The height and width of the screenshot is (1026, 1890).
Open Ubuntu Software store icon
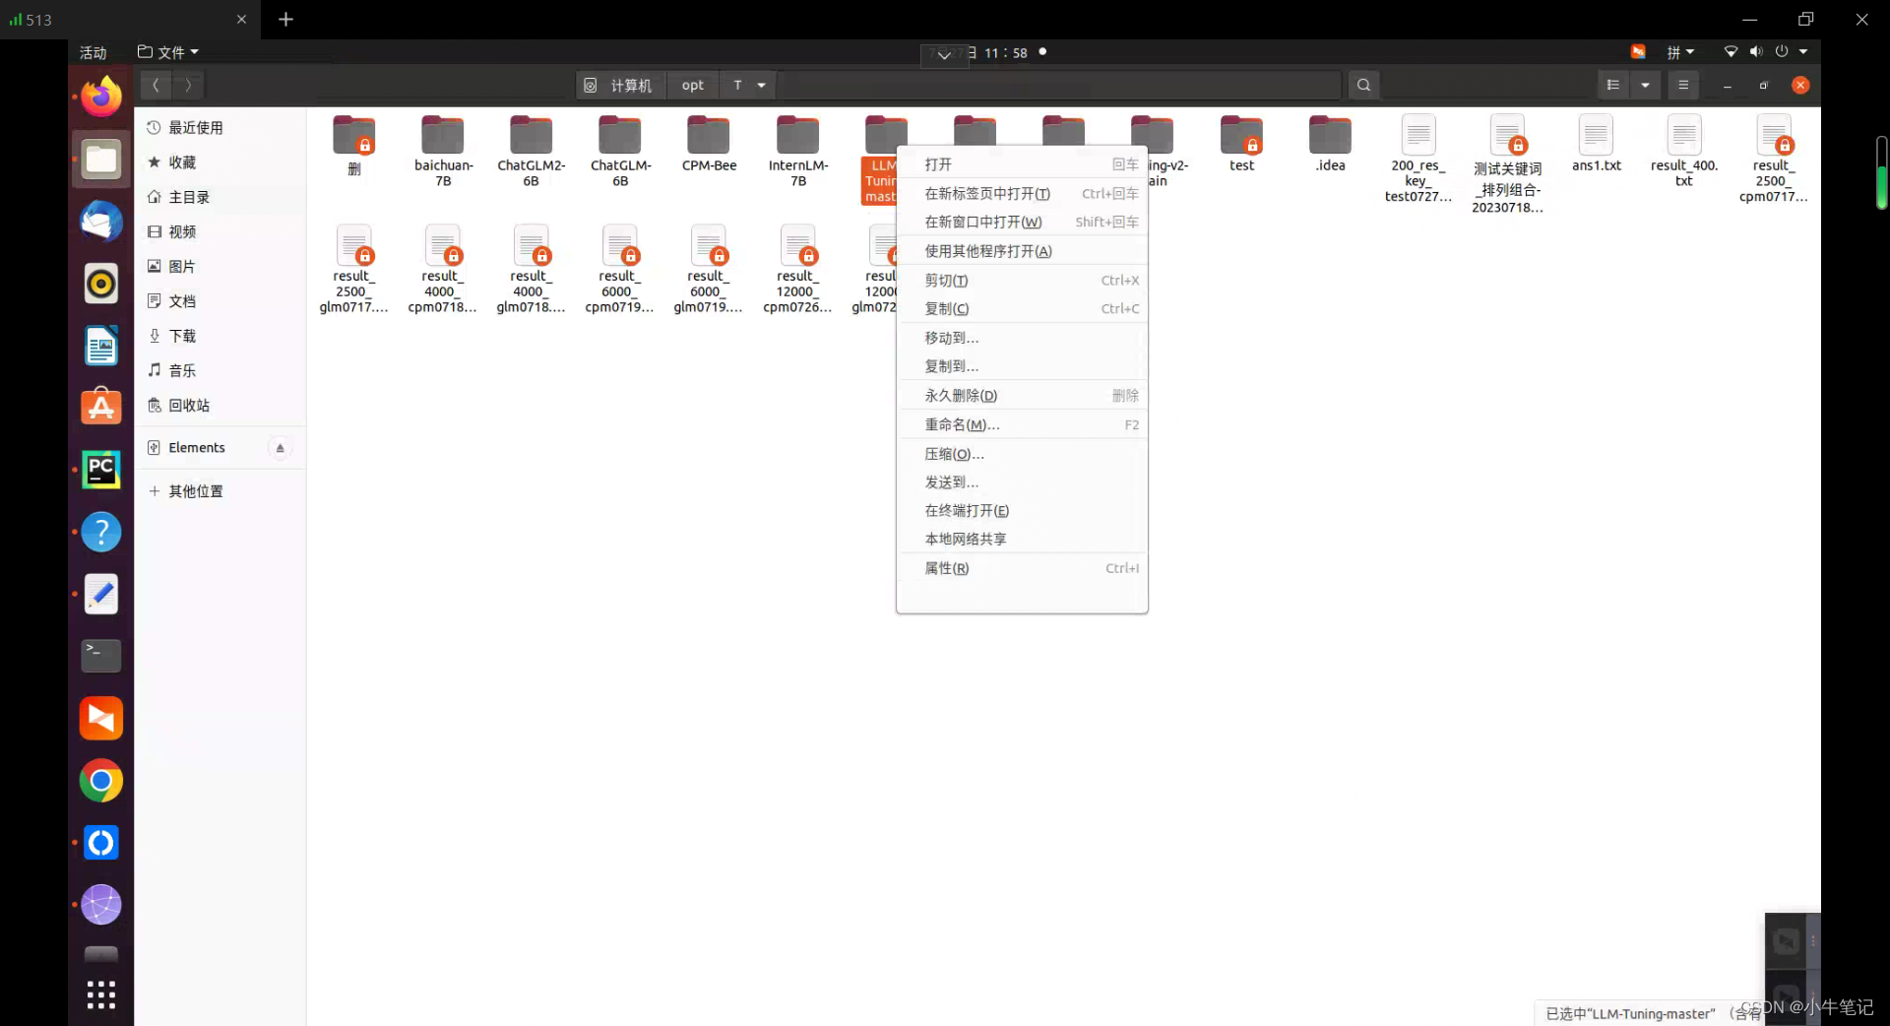101,408
